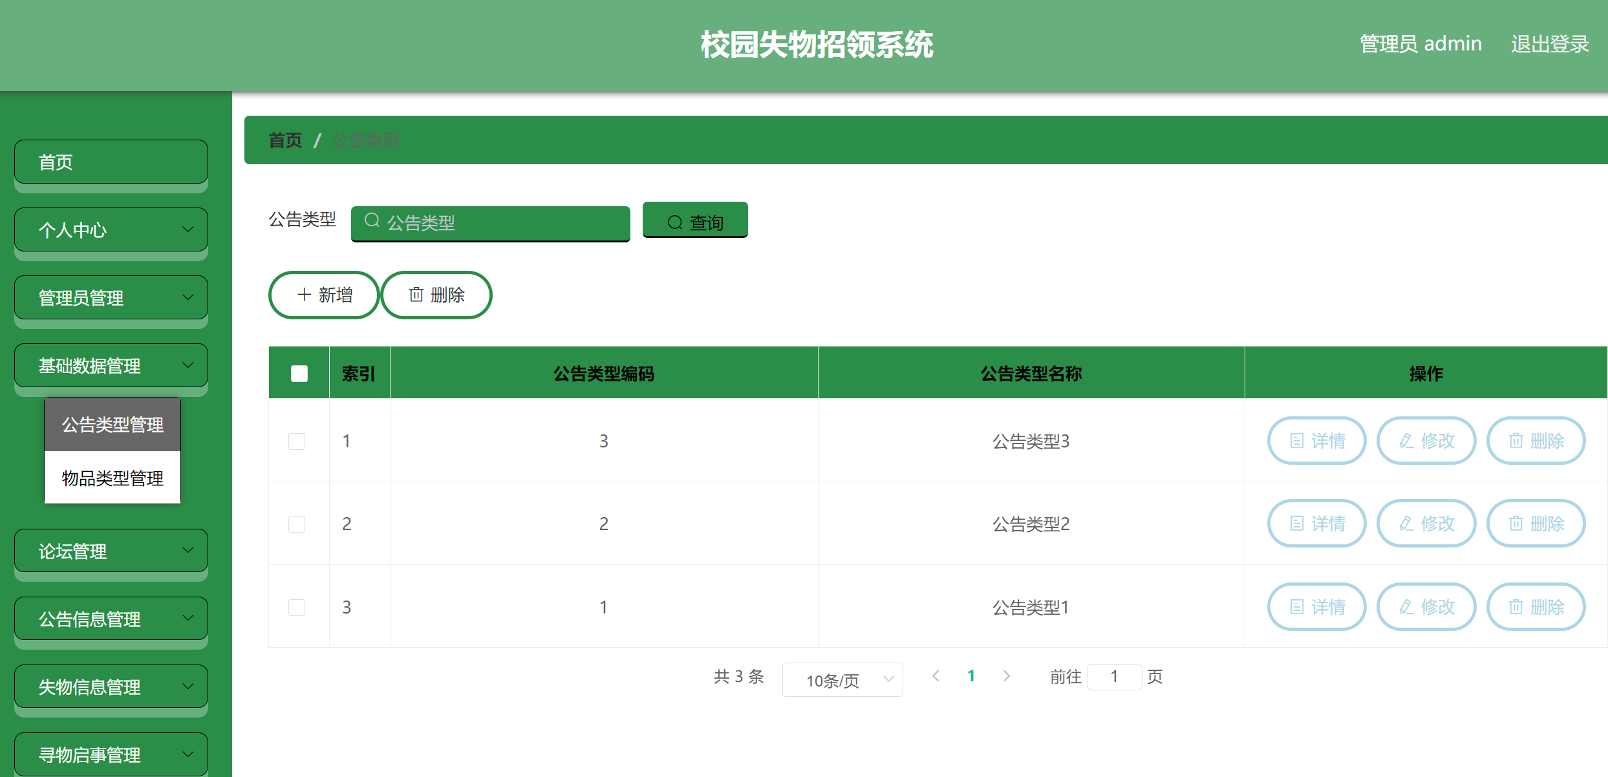Expand the 管理员管理 menu chevron
Viewport: 1608px width, 777px height.
pos(188,297)
